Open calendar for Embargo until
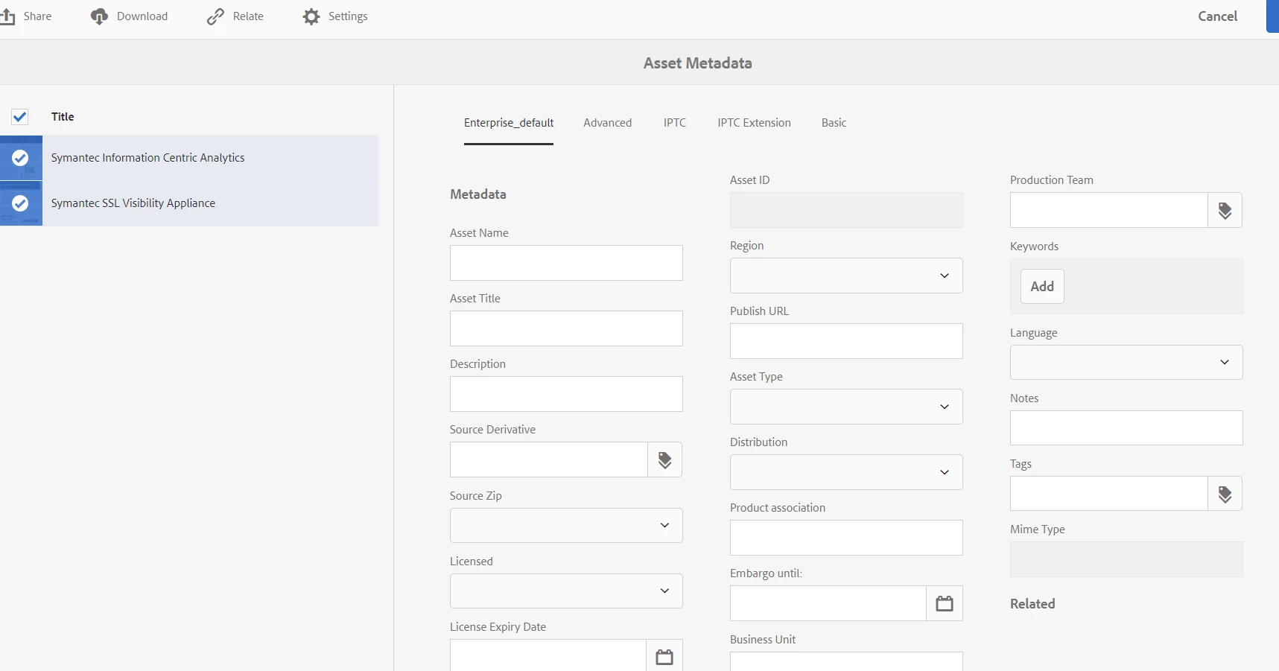This screenshot has width=1279, height=671. (945, 604)
